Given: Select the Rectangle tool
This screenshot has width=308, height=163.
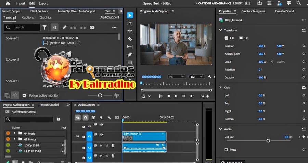Looking at the screenshot, I should 130,63.
